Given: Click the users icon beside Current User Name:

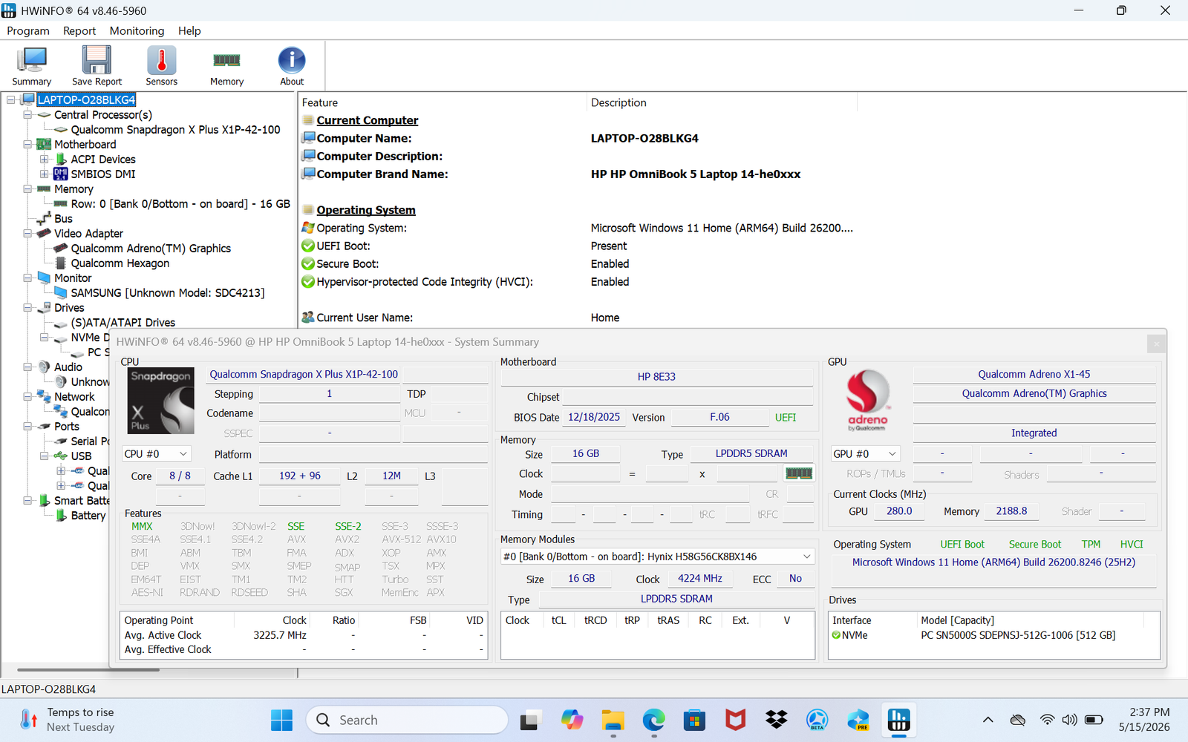Looking at the screenshot, I should pos(308,318).
